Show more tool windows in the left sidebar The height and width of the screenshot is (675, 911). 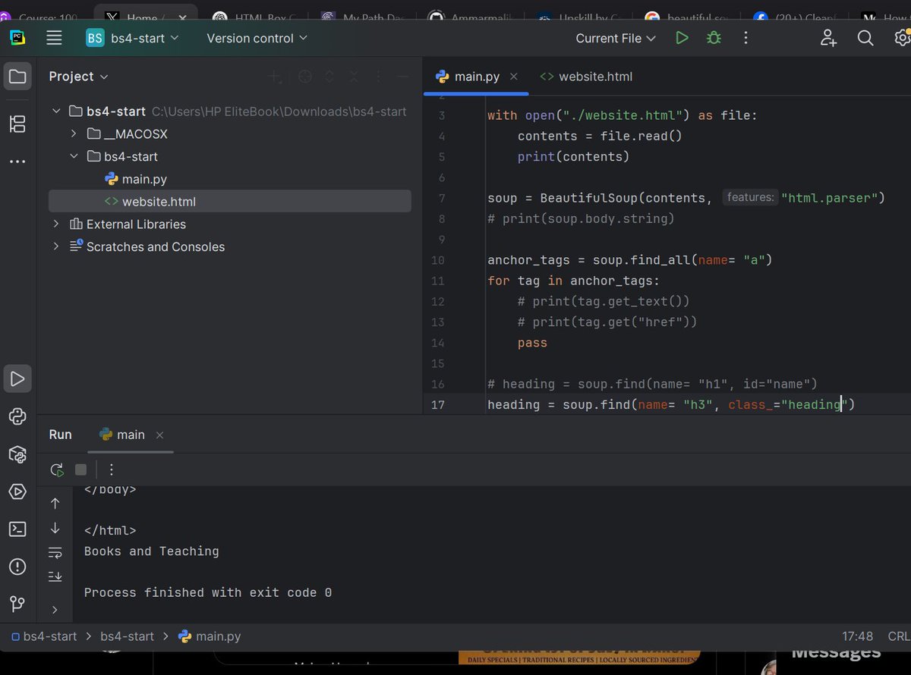[x=17, y=162]
